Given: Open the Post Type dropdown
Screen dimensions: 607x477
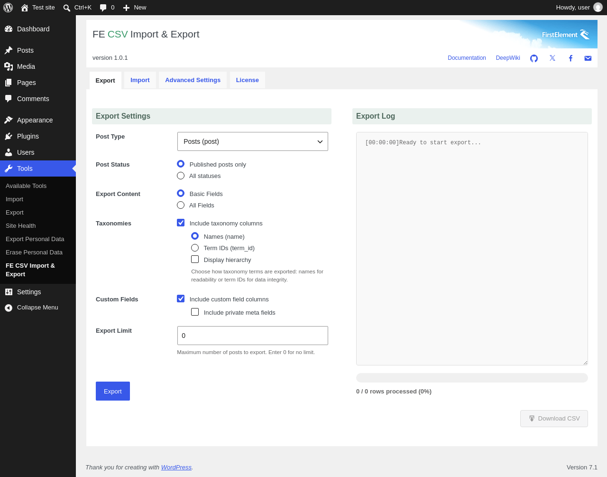Looking at the screenshot, I should 253,141.
